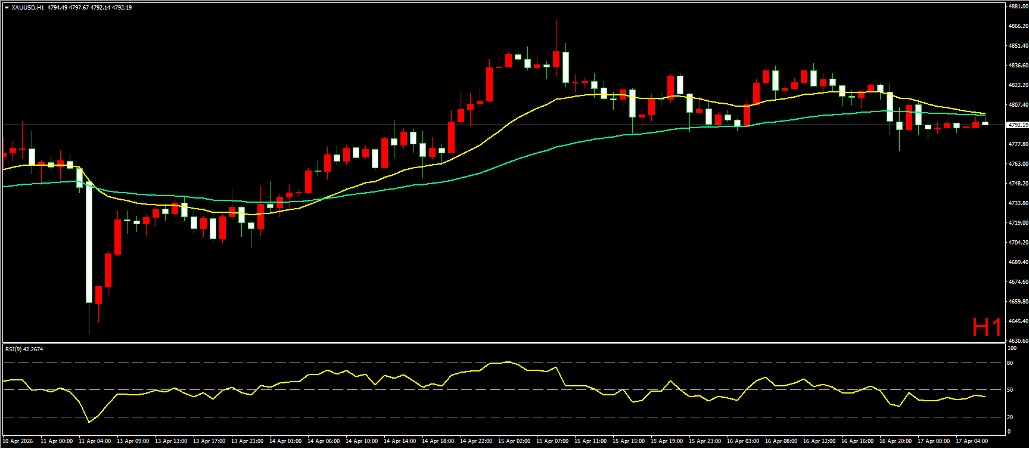Click the RSI 20 level label
Image resolution: width=1029 pixels, height=449 pixels.
coord(1010,417)
